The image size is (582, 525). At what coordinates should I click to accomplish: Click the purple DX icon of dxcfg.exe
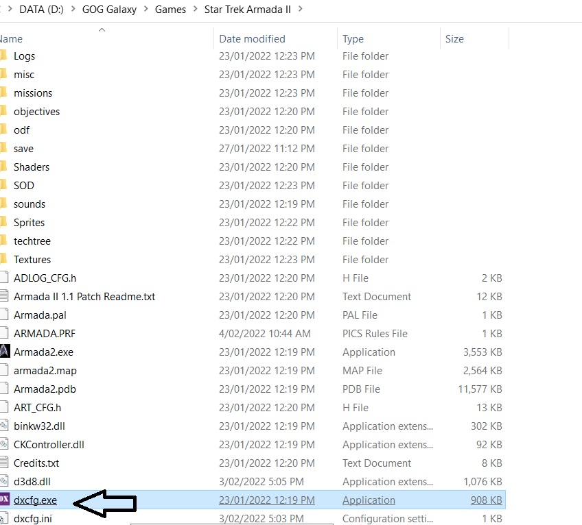point(4,499)
